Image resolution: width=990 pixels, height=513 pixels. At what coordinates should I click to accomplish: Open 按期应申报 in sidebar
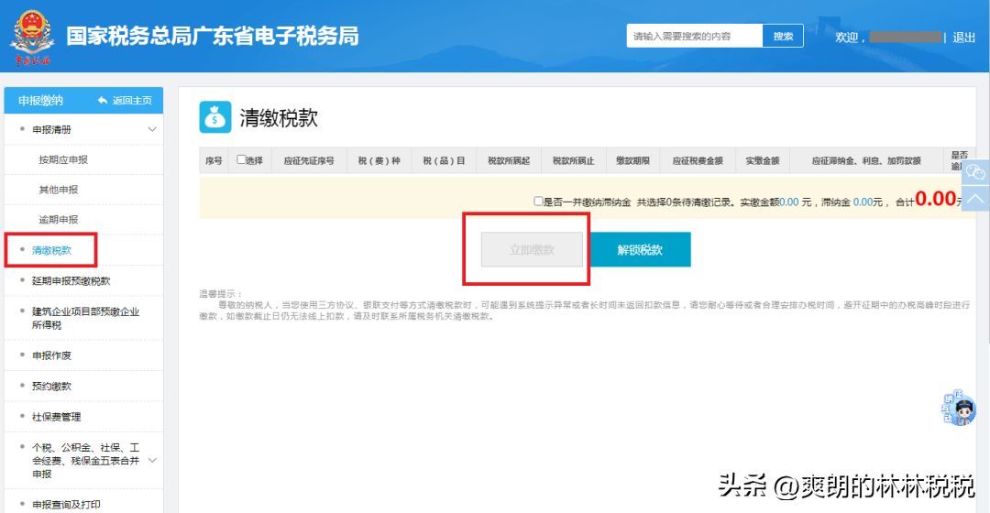coord(63,159)
